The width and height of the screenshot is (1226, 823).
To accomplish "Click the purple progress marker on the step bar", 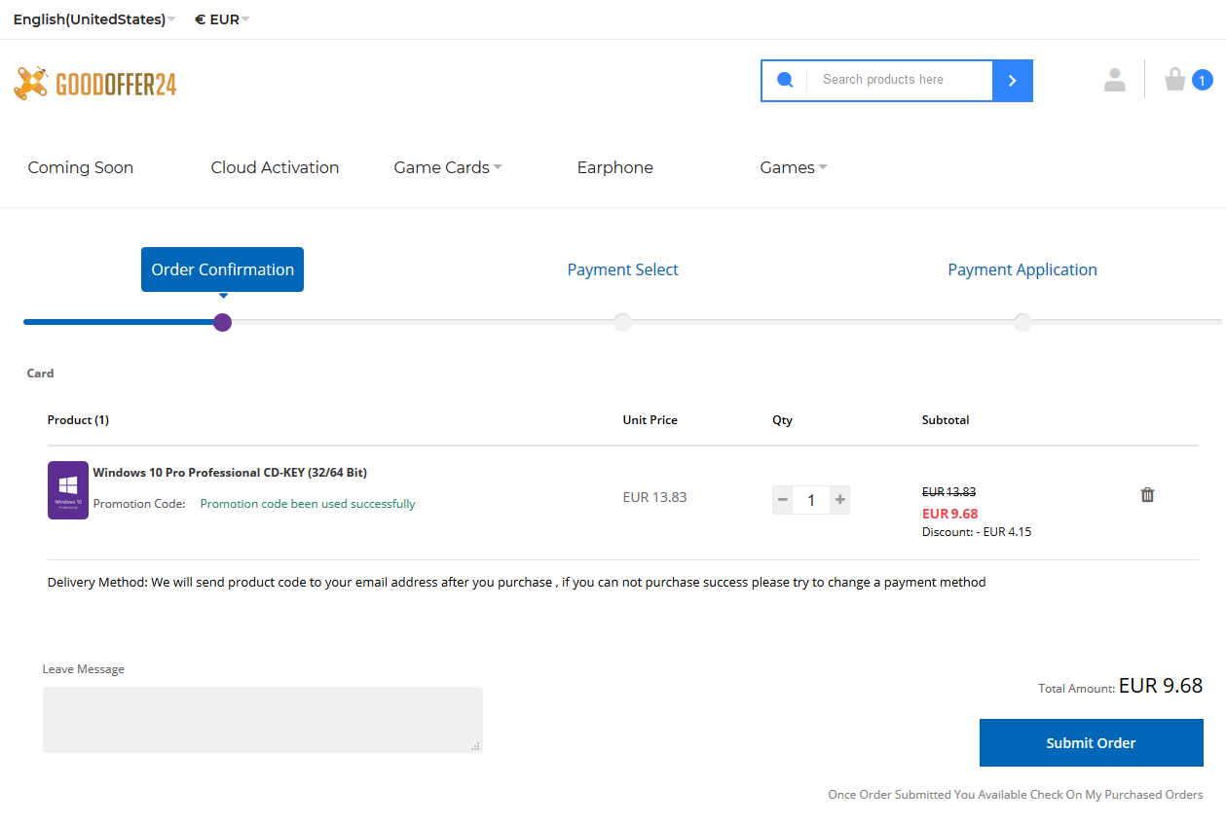I will pyautogui.click(x=223, y=322).
